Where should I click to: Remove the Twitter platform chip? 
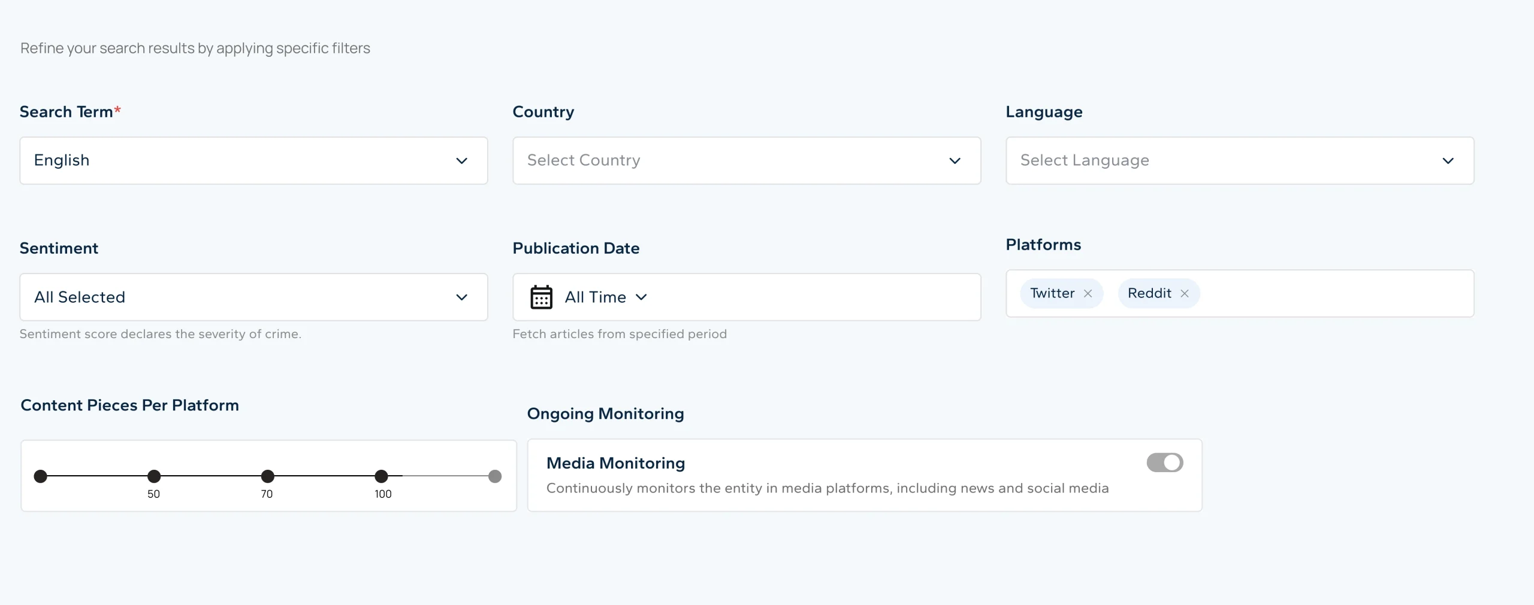point(1088,293)
